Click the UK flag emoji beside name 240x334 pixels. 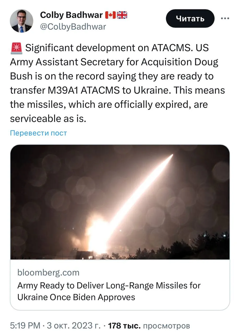[x=122, y=15]
